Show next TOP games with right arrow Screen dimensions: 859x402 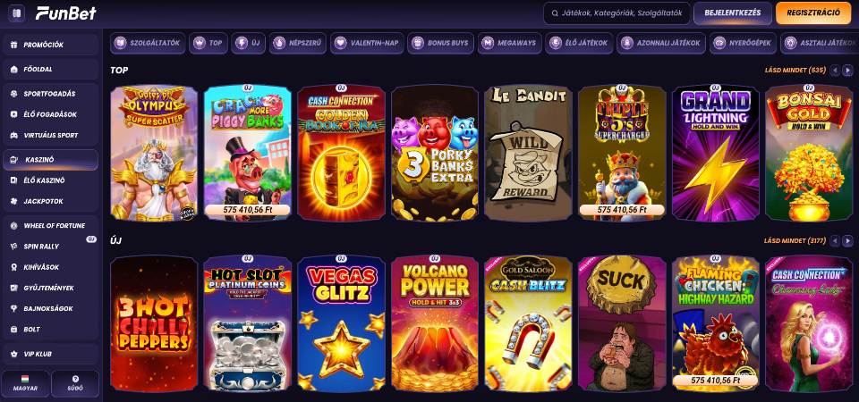click(x=847, y=70)
